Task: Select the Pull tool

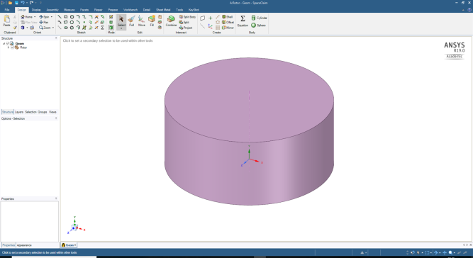Action: (x=131, y=21)
